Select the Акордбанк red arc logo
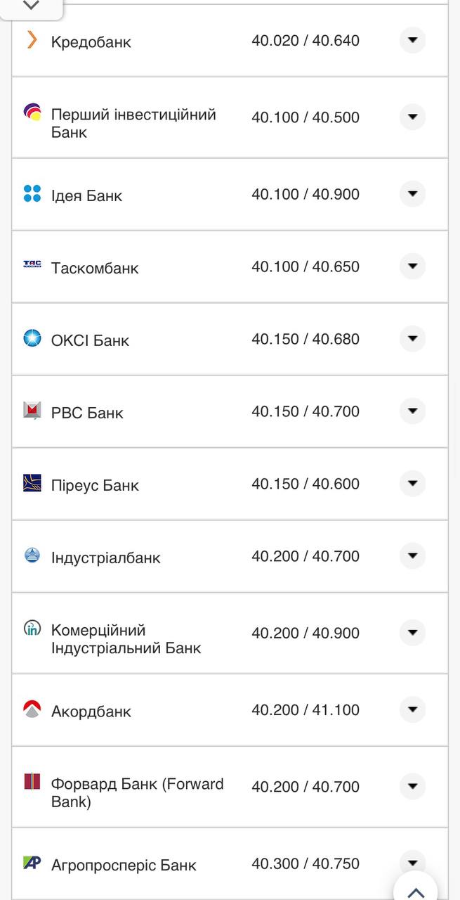Screen dimensions: 460x900 (x=31, y=709)
